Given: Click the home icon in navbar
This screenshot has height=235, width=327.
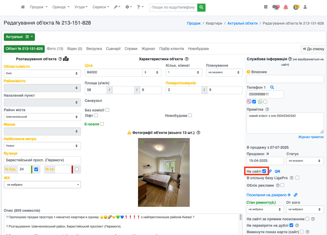Looking at the screenshot, I should click(x=23, y=7).
